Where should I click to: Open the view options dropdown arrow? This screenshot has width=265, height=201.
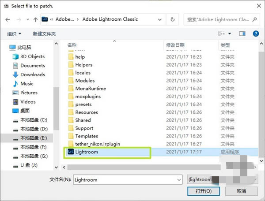click(230, 33)
